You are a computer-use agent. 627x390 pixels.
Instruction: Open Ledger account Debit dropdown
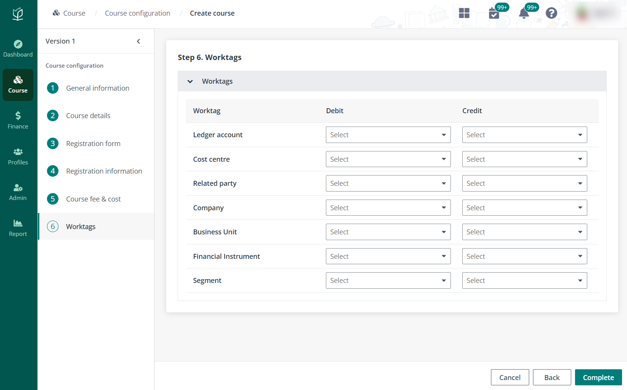pyautogui.click(x=388, y=135)
